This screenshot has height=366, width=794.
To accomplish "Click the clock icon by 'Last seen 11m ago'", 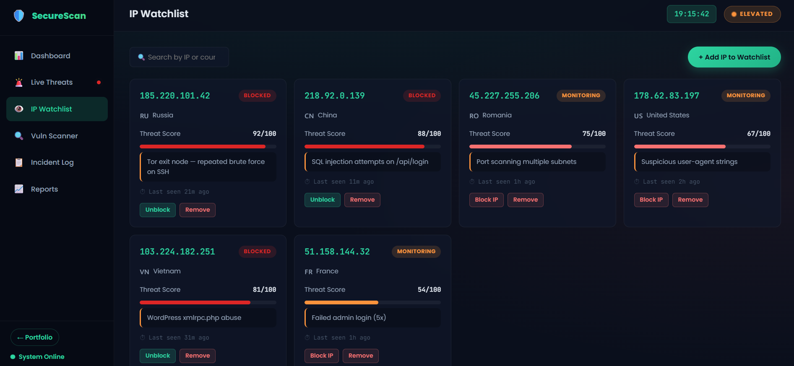I will tap(307, 182).
